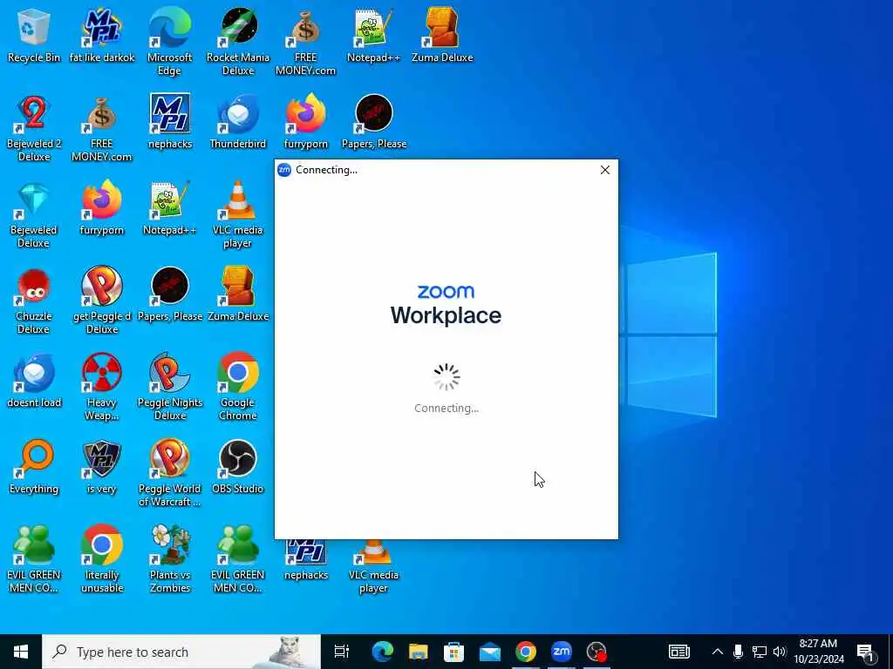Select the Rocket Mania Deluxe icon
This screenshot has height=669, width=893.
[x=238, y=42]
